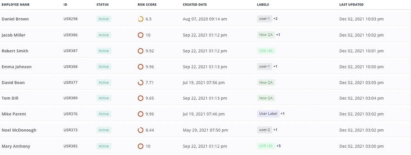Show Mike Parent's +1 additional label

[x=283, y=114]
